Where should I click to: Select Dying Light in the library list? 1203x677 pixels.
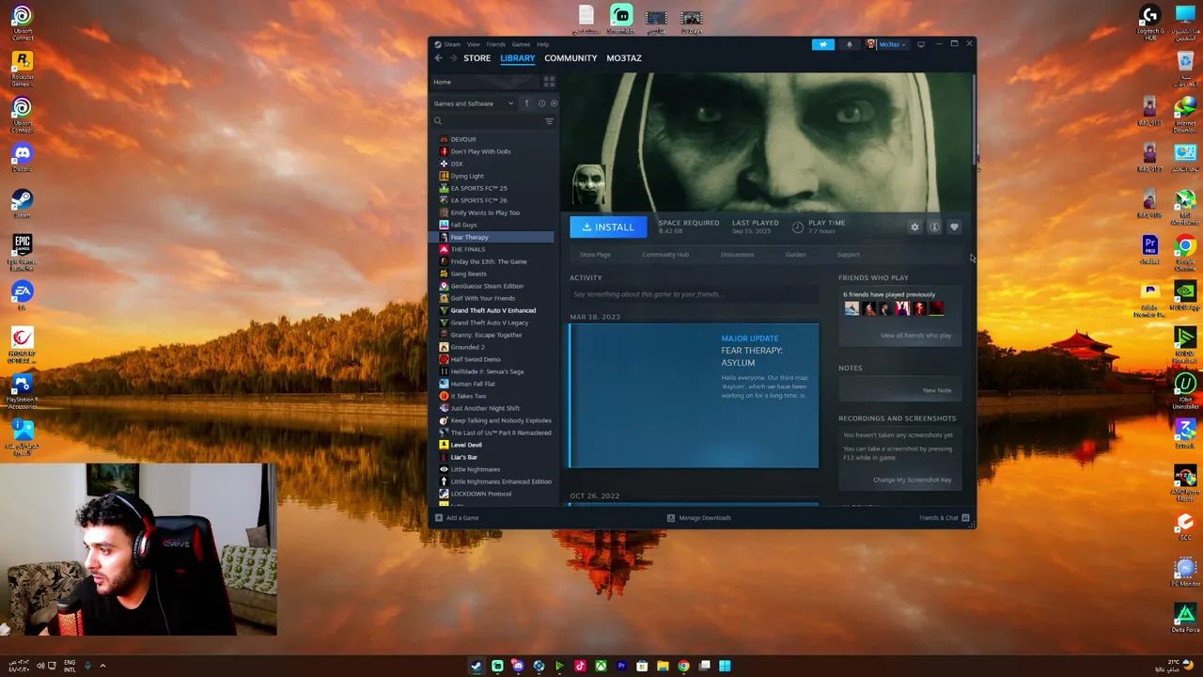click(466, 176)
